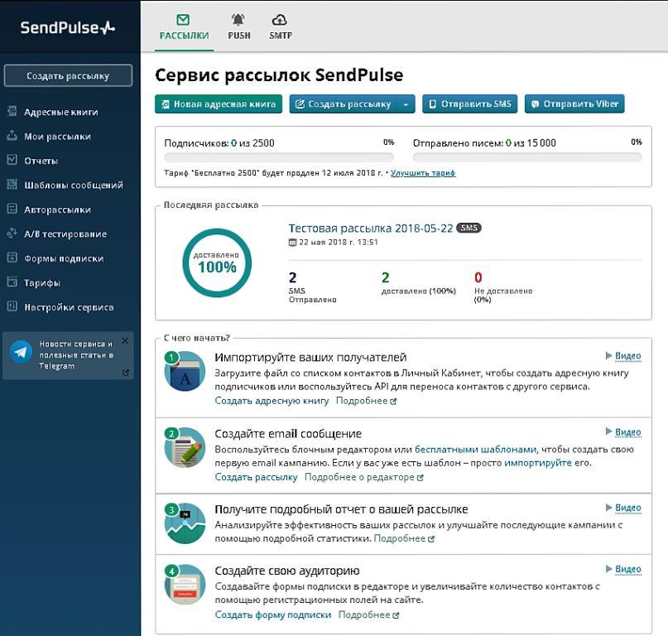Click Создать рассылку button in sidebar
Viewport: 668px width, 636px height.
[68, 76]
